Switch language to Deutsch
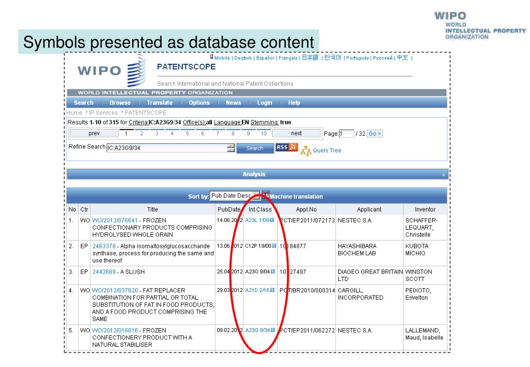530x367 pixels. [x=243, y=58]
